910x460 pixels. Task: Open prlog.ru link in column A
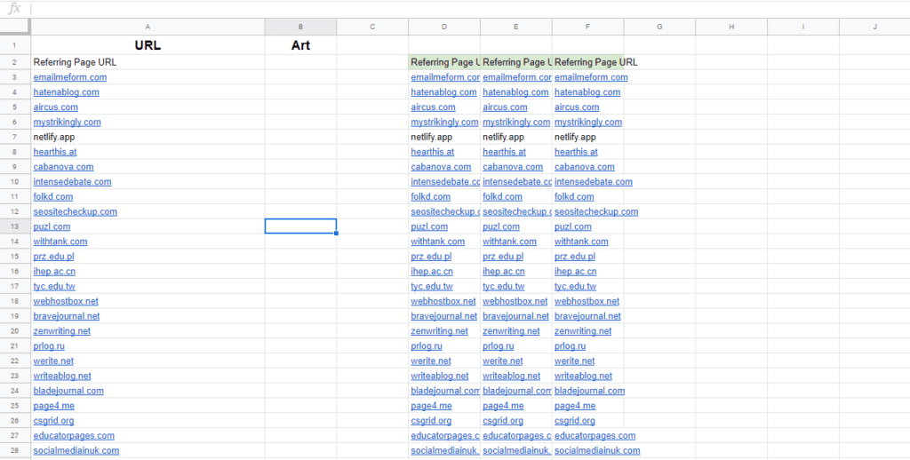(x=50, y=346)
